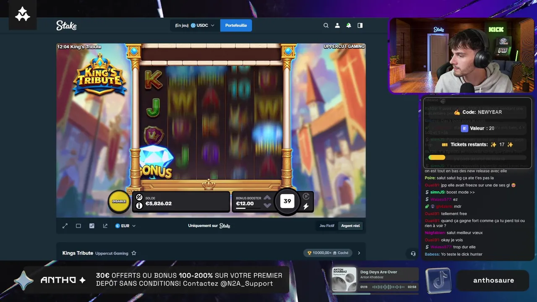The height and width of the screenshot is (302, 537).
Task: Expand the Kings Tribute details chevron
Action: (x=359, y=253)
